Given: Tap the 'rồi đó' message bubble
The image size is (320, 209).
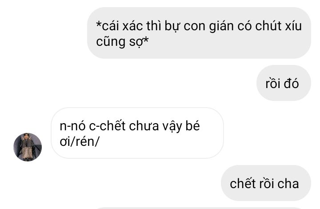Looking at the screenshot, I should tap(284, 83).
